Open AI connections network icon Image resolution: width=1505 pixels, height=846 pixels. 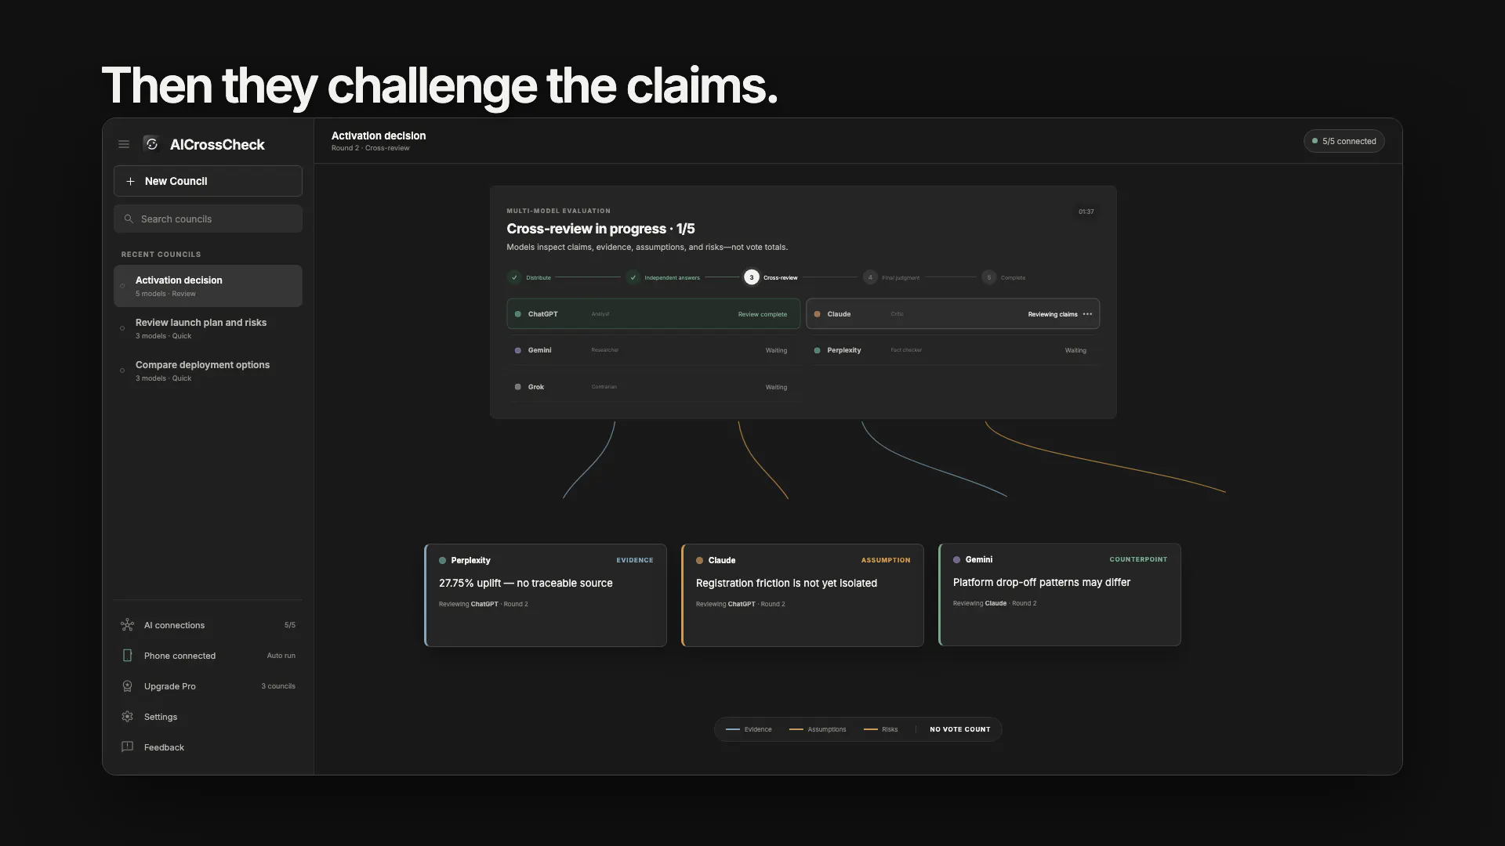[x=127, y=625]
